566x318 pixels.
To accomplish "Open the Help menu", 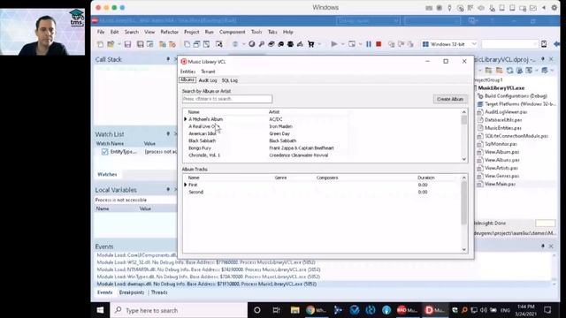I will pyautogui.click(x=287, y=32).
